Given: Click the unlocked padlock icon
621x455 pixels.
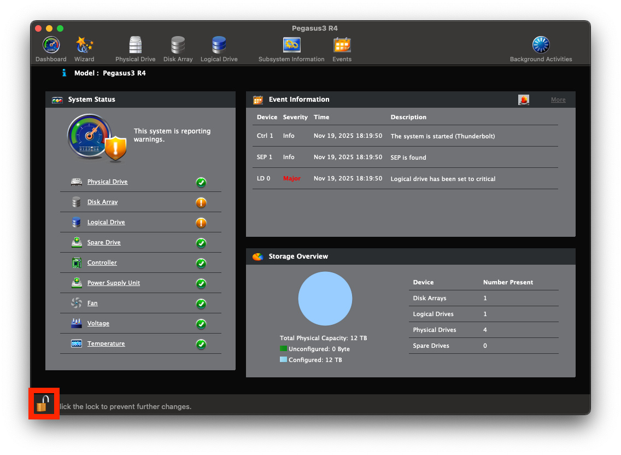Looking at the screenshot, I should click(x=43, y=404).
